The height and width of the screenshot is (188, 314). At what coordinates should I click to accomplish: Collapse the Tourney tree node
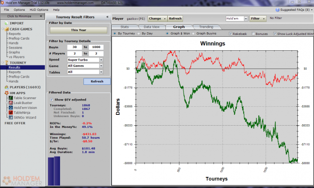[x=3, y=62]
